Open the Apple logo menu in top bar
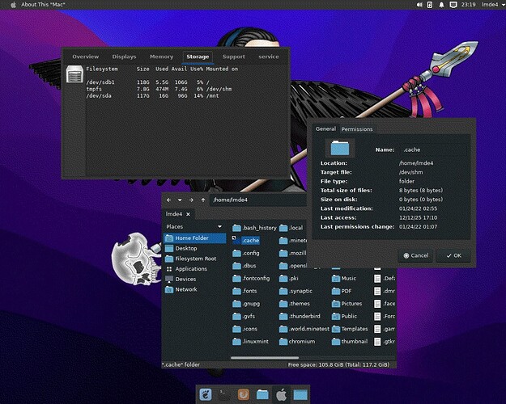This screenshot has width=506, height=404. coord(13,5)
